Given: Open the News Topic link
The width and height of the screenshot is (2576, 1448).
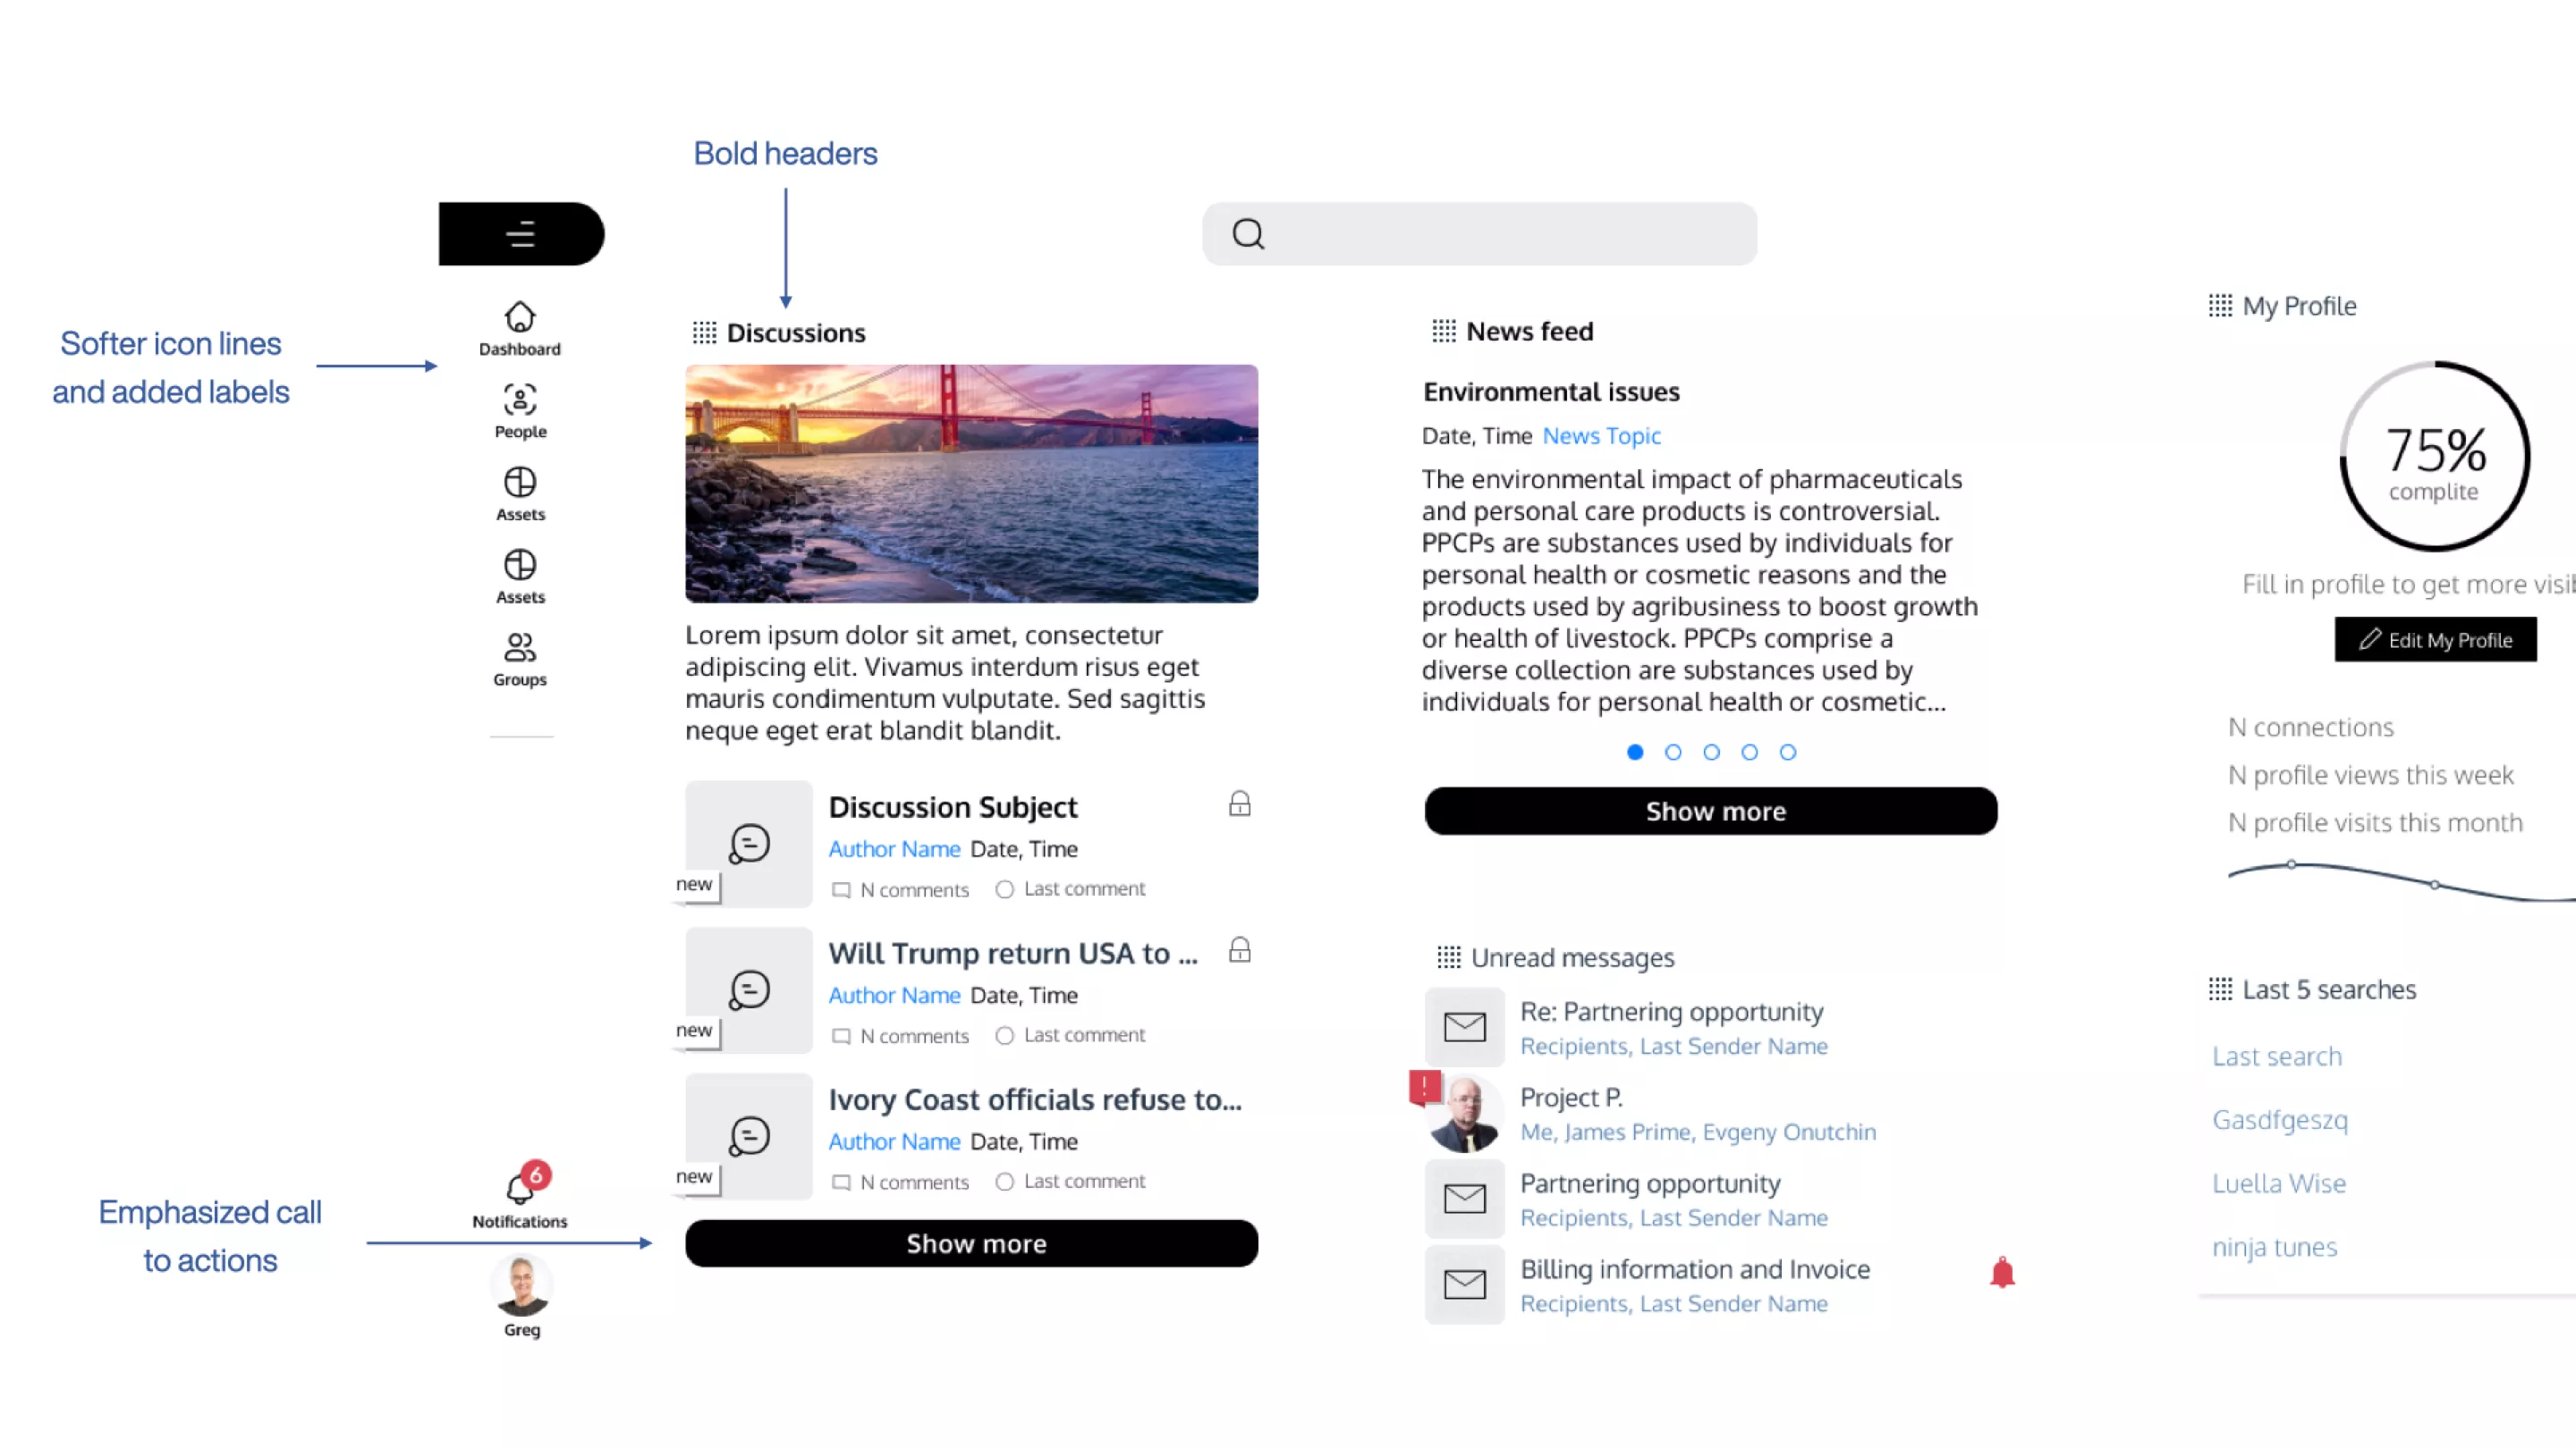Looking at the screenshot, I should click(1601, 435).
